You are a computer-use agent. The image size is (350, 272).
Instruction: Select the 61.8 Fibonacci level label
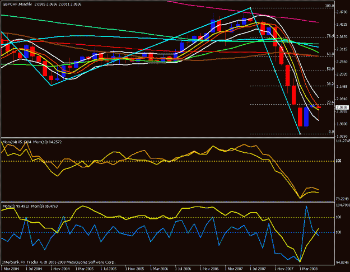330,54
